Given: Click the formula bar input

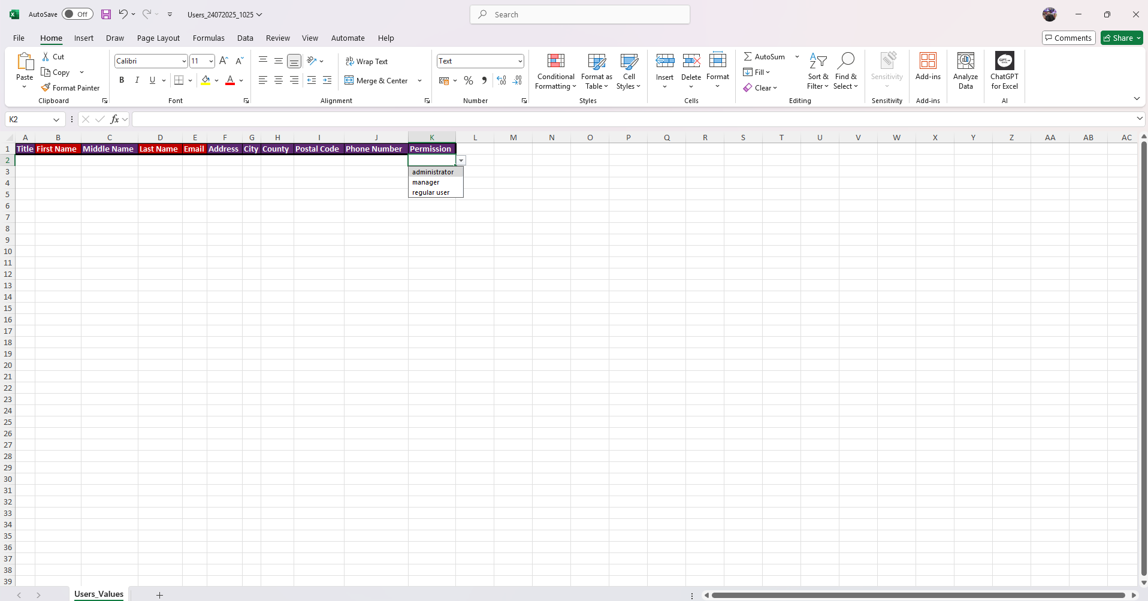Looking at the screenshot, I should [633, 119].
